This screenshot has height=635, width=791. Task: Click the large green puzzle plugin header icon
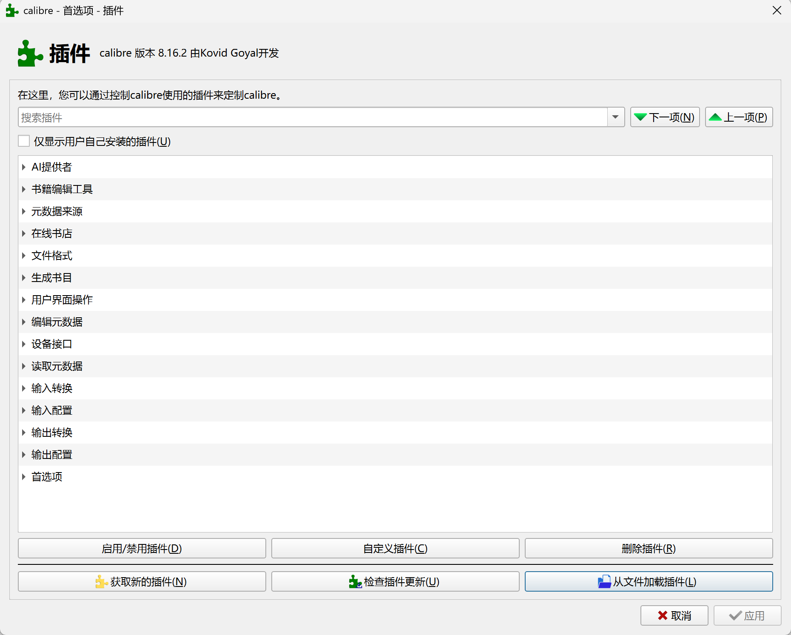[30, 54]
